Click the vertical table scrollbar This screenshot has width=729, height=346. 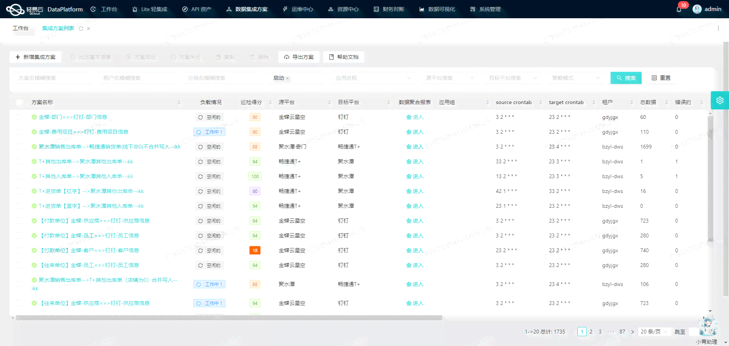[x=710, y=179]
